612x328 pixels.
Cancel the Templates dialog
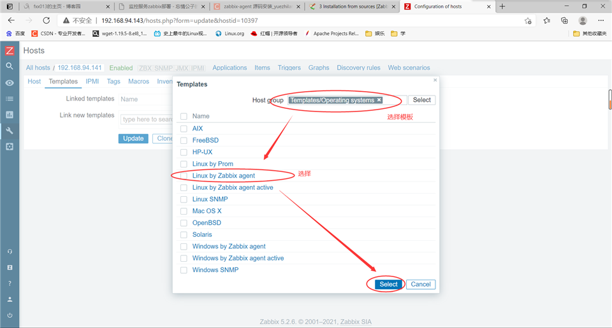point(421,284)
